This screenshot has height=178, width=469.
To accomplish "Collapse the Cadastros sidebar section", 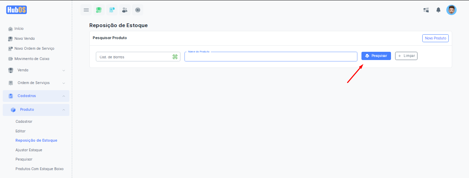I will (x=36, y=96).
